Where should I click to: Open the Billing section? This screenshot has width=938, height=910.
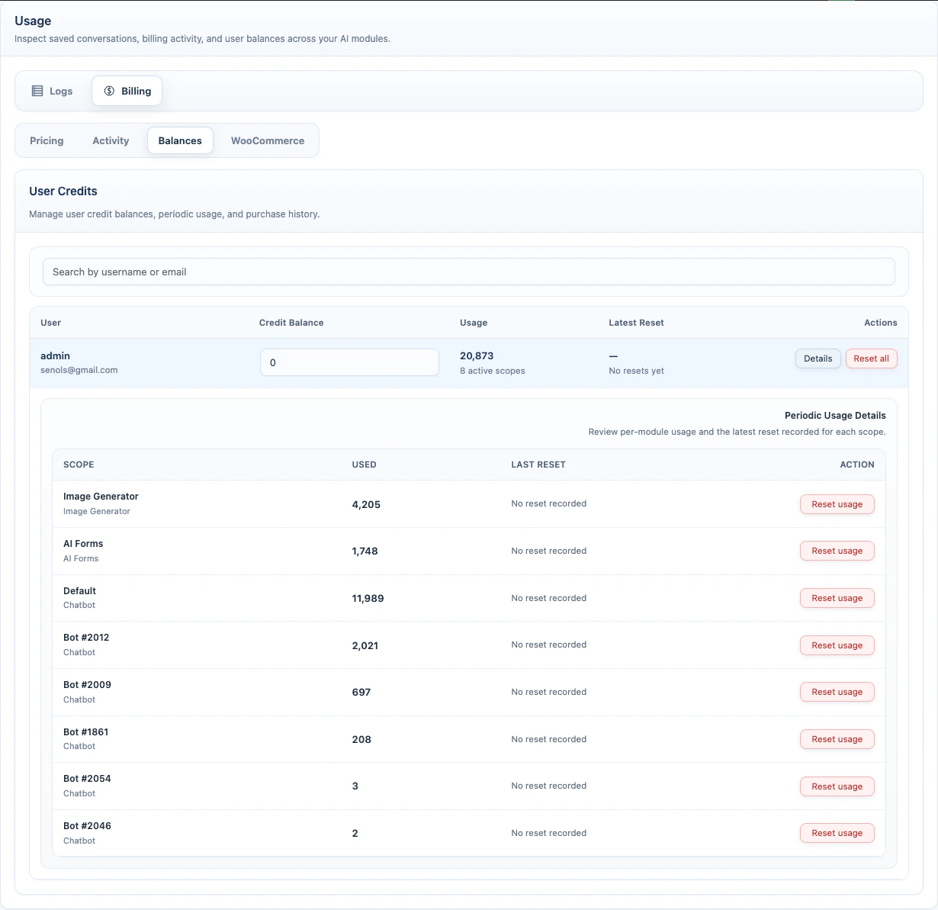[x=127, y=90]
